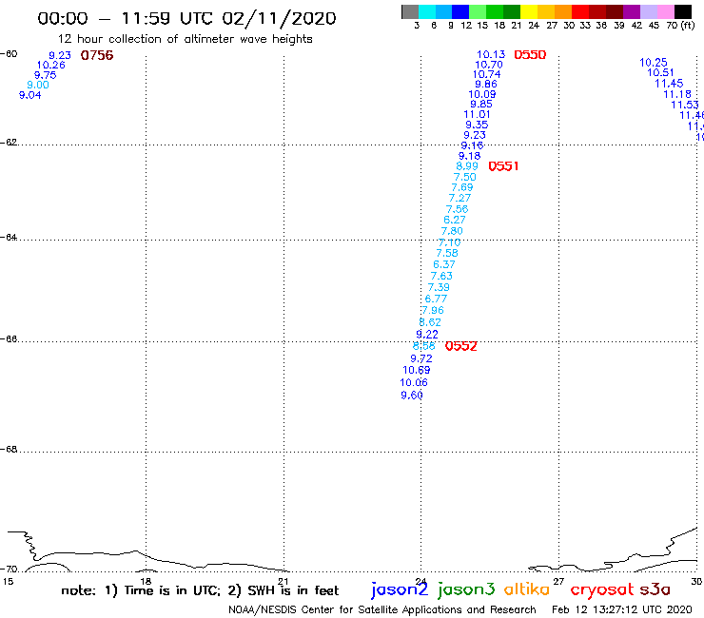Select wave height value 11.18
The image size is (704, 618).
[677, 94]
